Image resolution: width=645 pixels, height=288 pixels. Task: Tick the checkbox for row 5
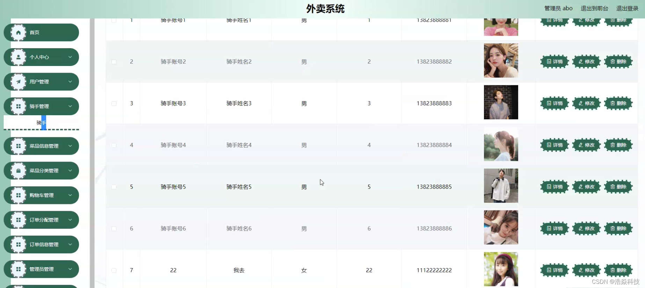click(x=114, y=187)
